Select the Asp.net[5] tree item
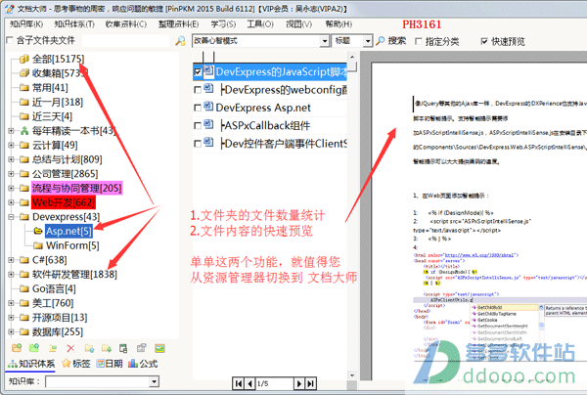This screenshot has height=395, width=587. (x=68, y=231)
